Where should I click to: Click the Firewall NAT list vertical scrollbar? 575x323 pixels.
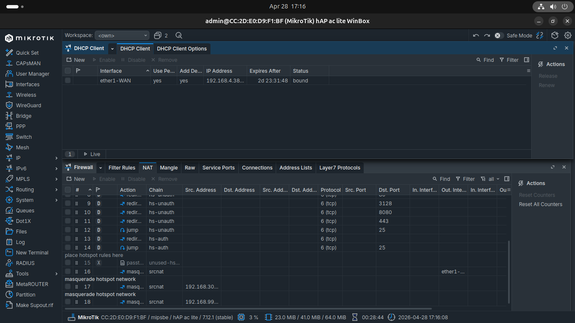(509, 272)
